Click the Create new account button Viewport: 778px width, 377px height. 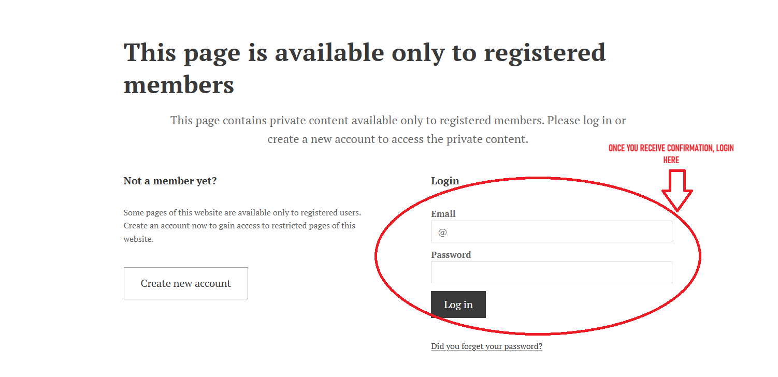click(185, 283)
